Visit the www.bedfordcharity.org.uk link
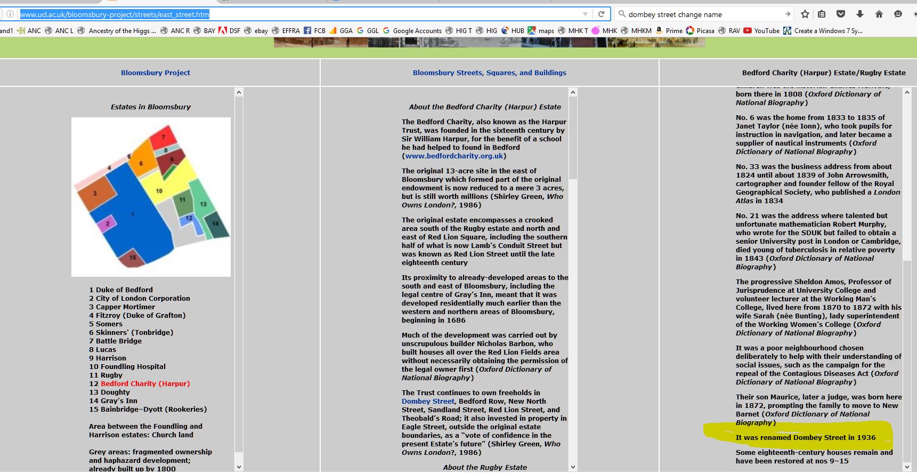917x473 pixels. tap(454, 156)
